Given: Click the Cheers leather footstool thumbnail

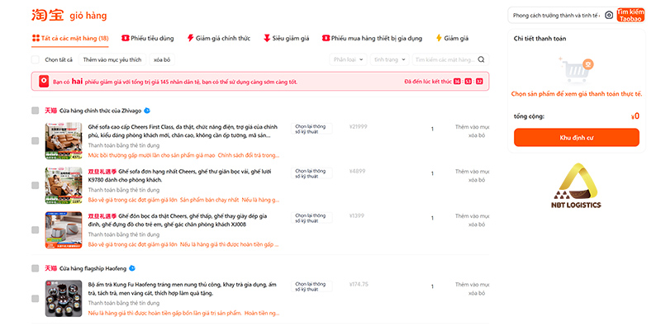Looking at the screenshot, I should tap(64, 230).
